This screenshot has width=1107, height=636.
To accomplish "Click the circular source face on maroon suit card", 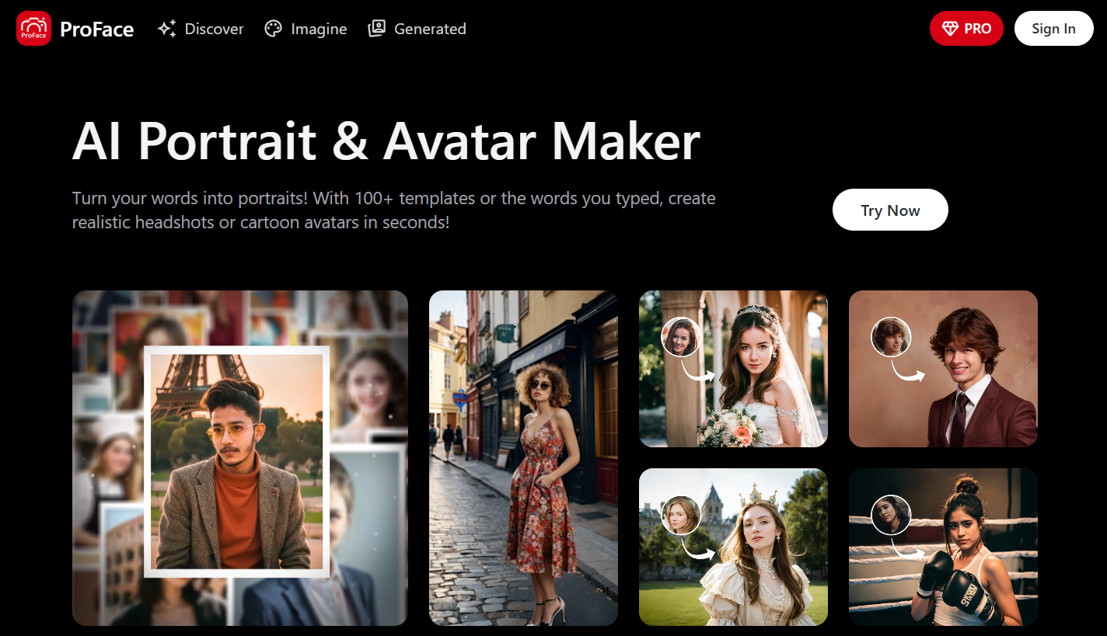I will click(891, 337).
